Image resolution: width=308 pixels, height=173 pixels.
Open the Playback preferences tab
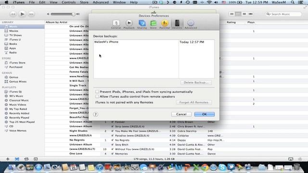129,25
